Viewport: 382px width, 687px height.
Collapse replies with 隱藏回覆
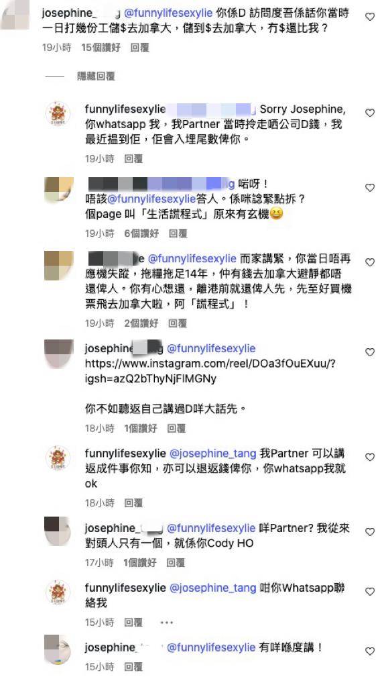pyautogui.click(x=96, y=76)
